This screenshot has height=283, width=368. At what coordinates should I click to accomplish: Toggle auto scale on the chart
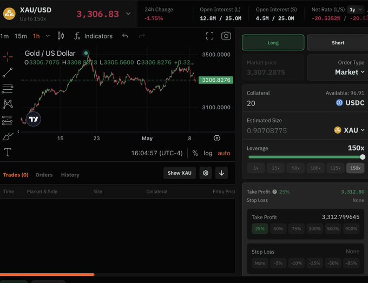[x=224, y=153]
